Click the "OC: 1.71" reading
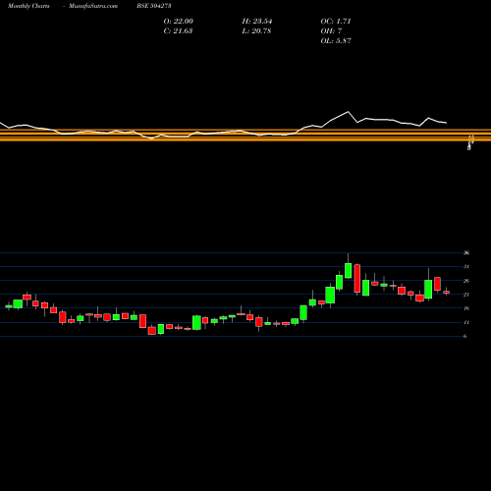The height and width of the screenshot is (491, 491). [x=336, y=22]
